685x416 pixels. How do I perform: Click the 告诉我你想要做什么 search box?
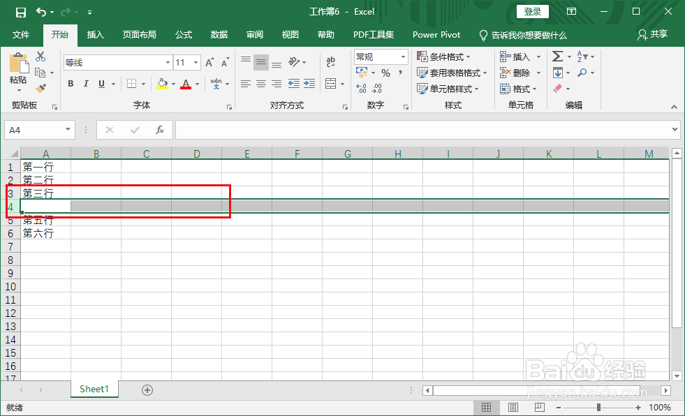pyautogui.click(x=524, y=35)
